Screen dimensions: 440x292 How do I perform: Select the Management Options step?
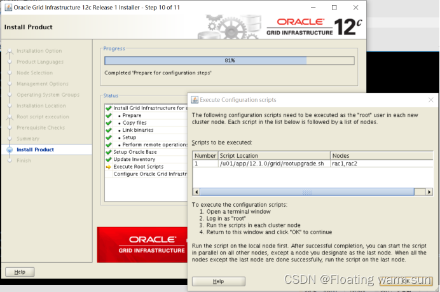(x=43, y=84)
